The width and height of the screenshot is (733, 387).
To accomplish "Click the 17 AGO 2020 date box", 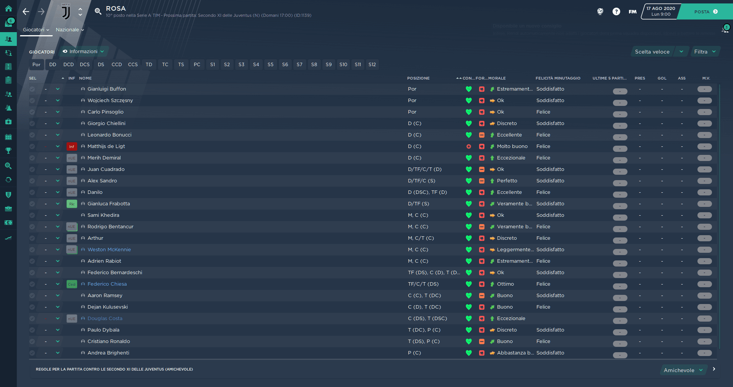I will (x=661, y=11).
